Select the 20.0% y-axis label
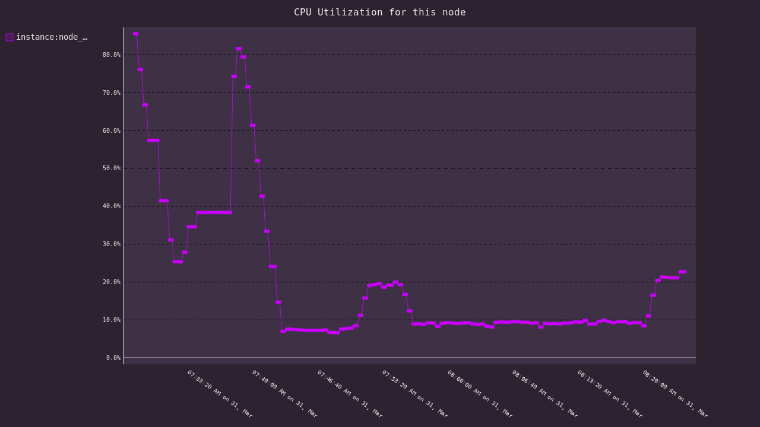The width and height of the screenshot is (760, 427). (x=112, y=282)
